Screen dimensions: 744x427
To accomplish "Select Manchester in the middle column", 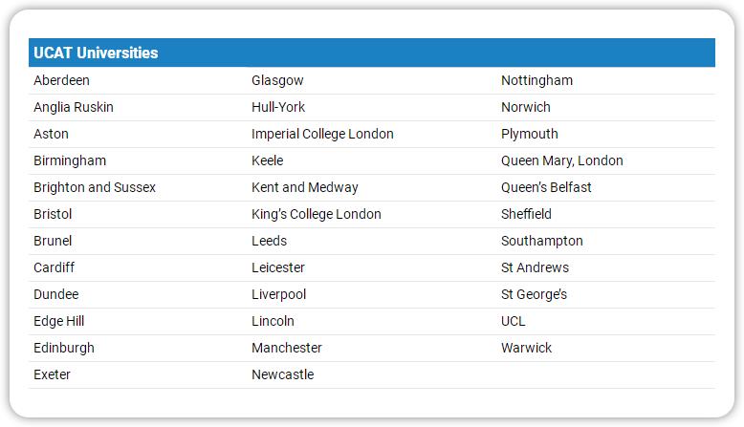I will click(287, 348).
